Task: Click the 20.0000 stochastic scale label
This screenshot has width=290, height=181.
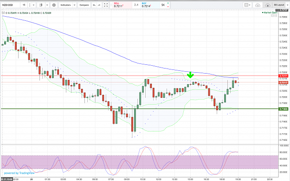Action: (284, 172)
